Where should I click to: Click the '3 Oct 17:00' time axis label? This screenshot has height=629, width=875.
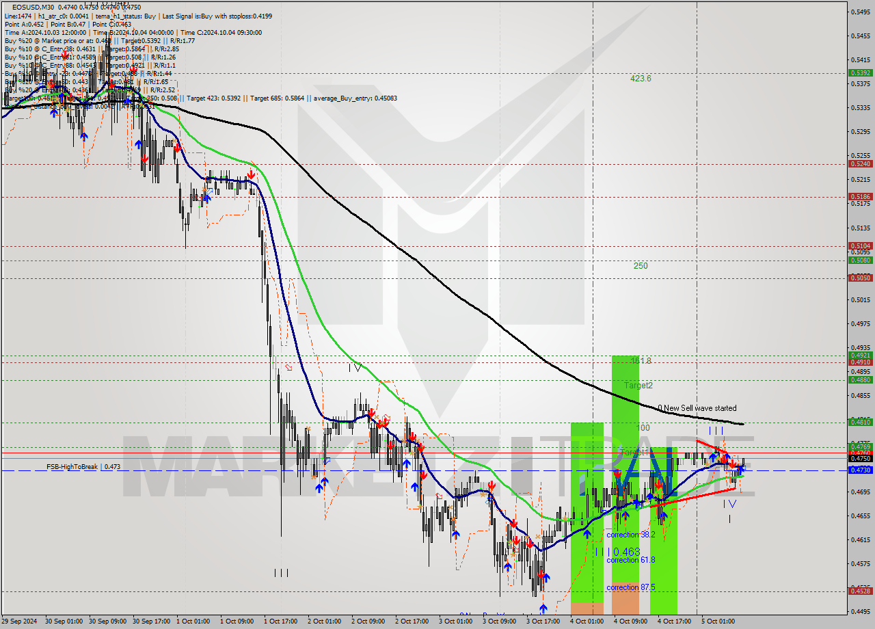[543, 621]
